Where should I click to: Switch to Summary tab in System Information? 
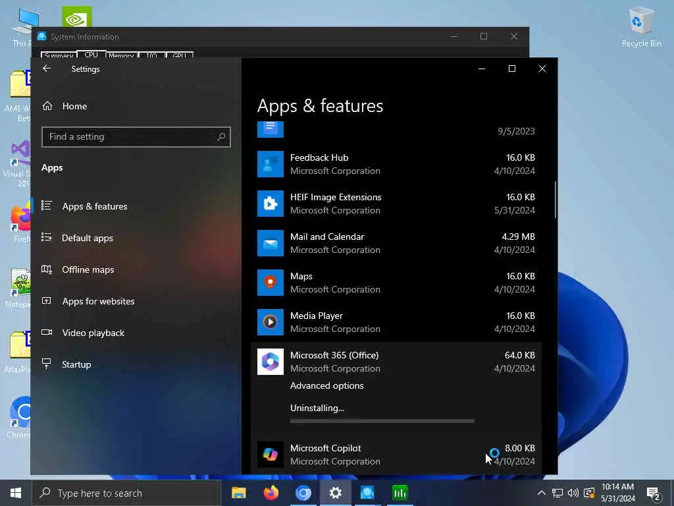click(x=59, y=55)
